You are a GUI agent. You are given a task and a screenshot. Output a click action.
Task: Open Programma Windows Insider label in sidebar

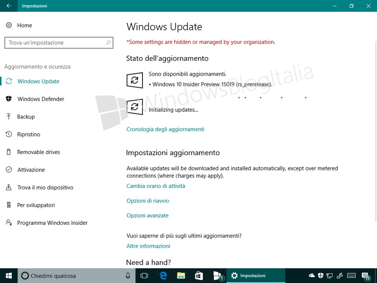click(x=52, y=223)
